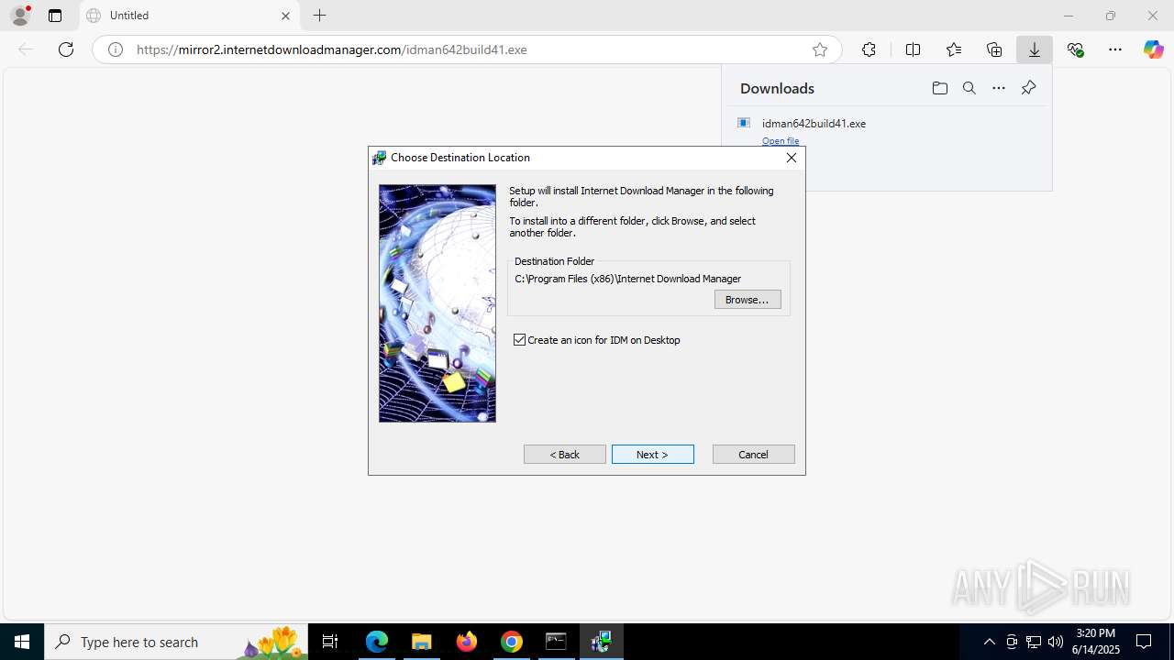Image resolution: width=1174 pixels, height=660 pixels.
Task: Click the Downloads toolbar button in Edge
Action: click(1035, 49)
